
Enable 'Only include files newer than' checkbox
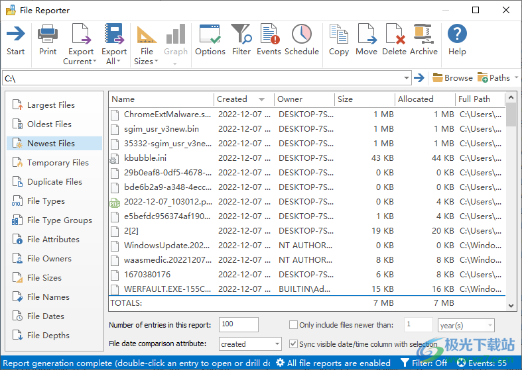click(x=293, y=324)
